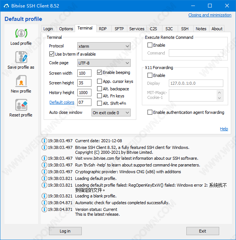Open the Help link
Image resolution: width=236 pixels, height=240 pixels.
point(224,129)
